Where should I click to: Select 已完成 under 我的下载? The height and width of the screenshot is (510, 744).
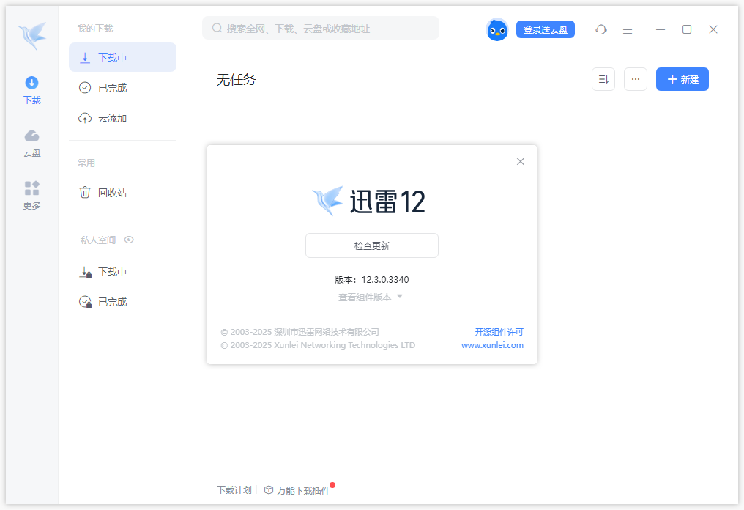[x=122, y=88]
